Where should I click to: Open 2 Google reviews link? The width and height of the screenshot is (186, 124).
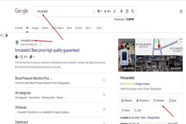(142, 84)
